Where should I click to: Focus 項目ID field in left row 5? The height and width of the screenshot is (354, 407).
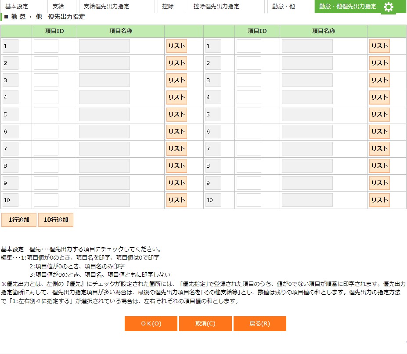[x=46, y=115]
